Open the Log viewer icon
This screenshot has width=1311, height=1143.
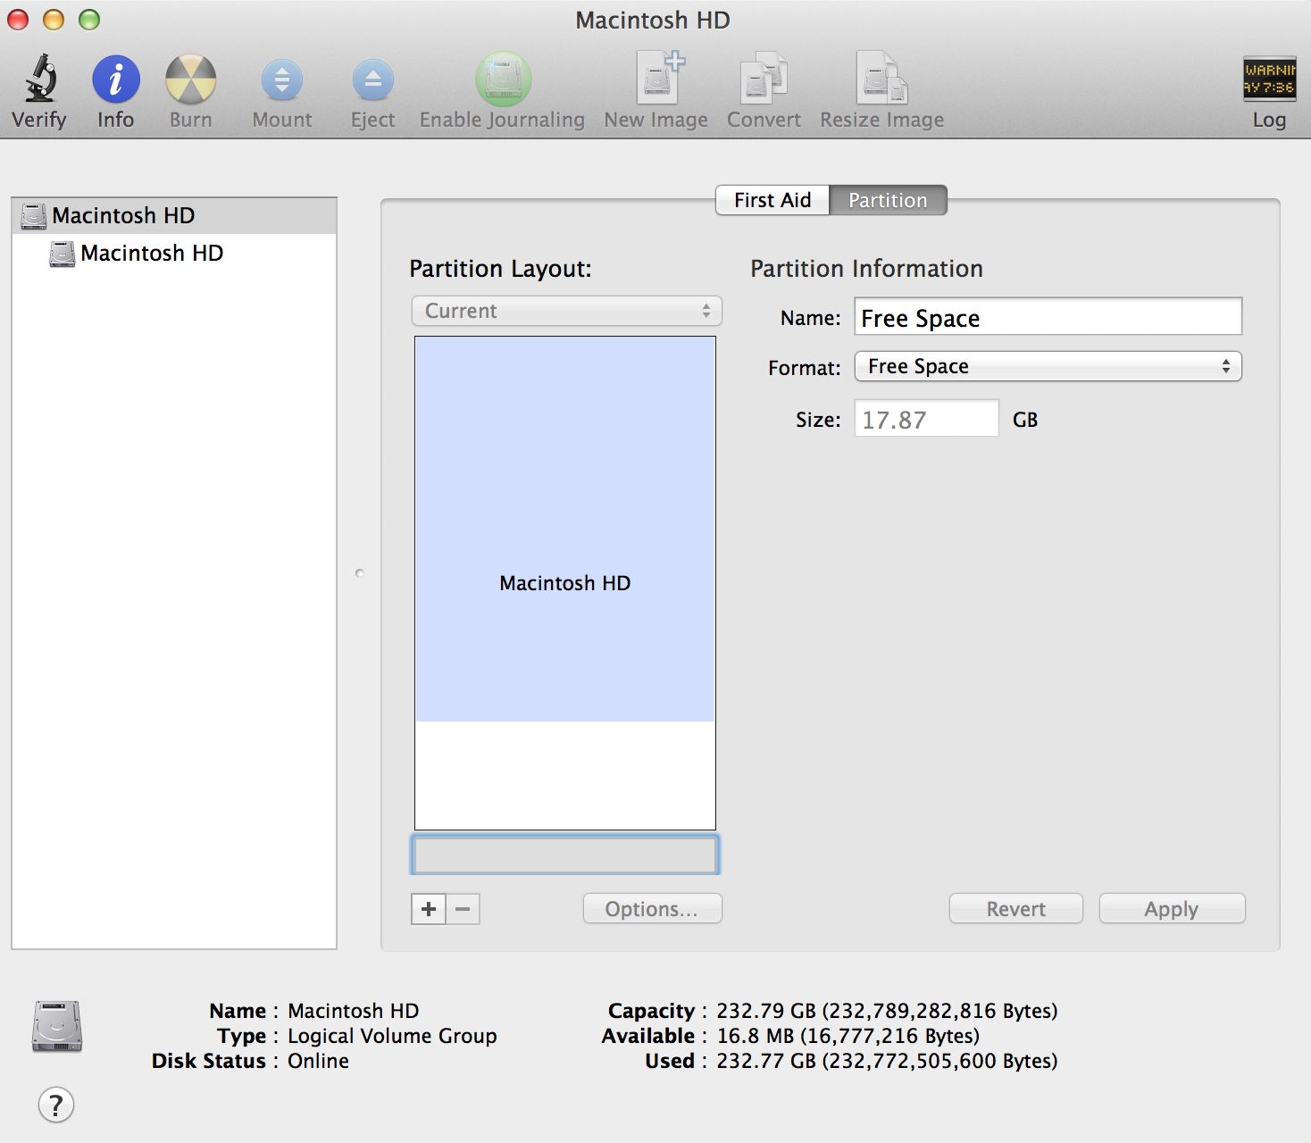point(1269,79)
